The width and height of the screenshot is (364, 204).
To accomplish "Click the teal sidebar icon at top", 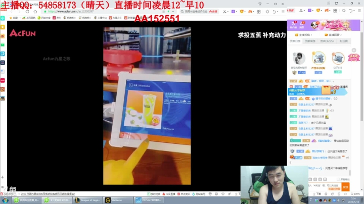I will click(x=3, y=18).
